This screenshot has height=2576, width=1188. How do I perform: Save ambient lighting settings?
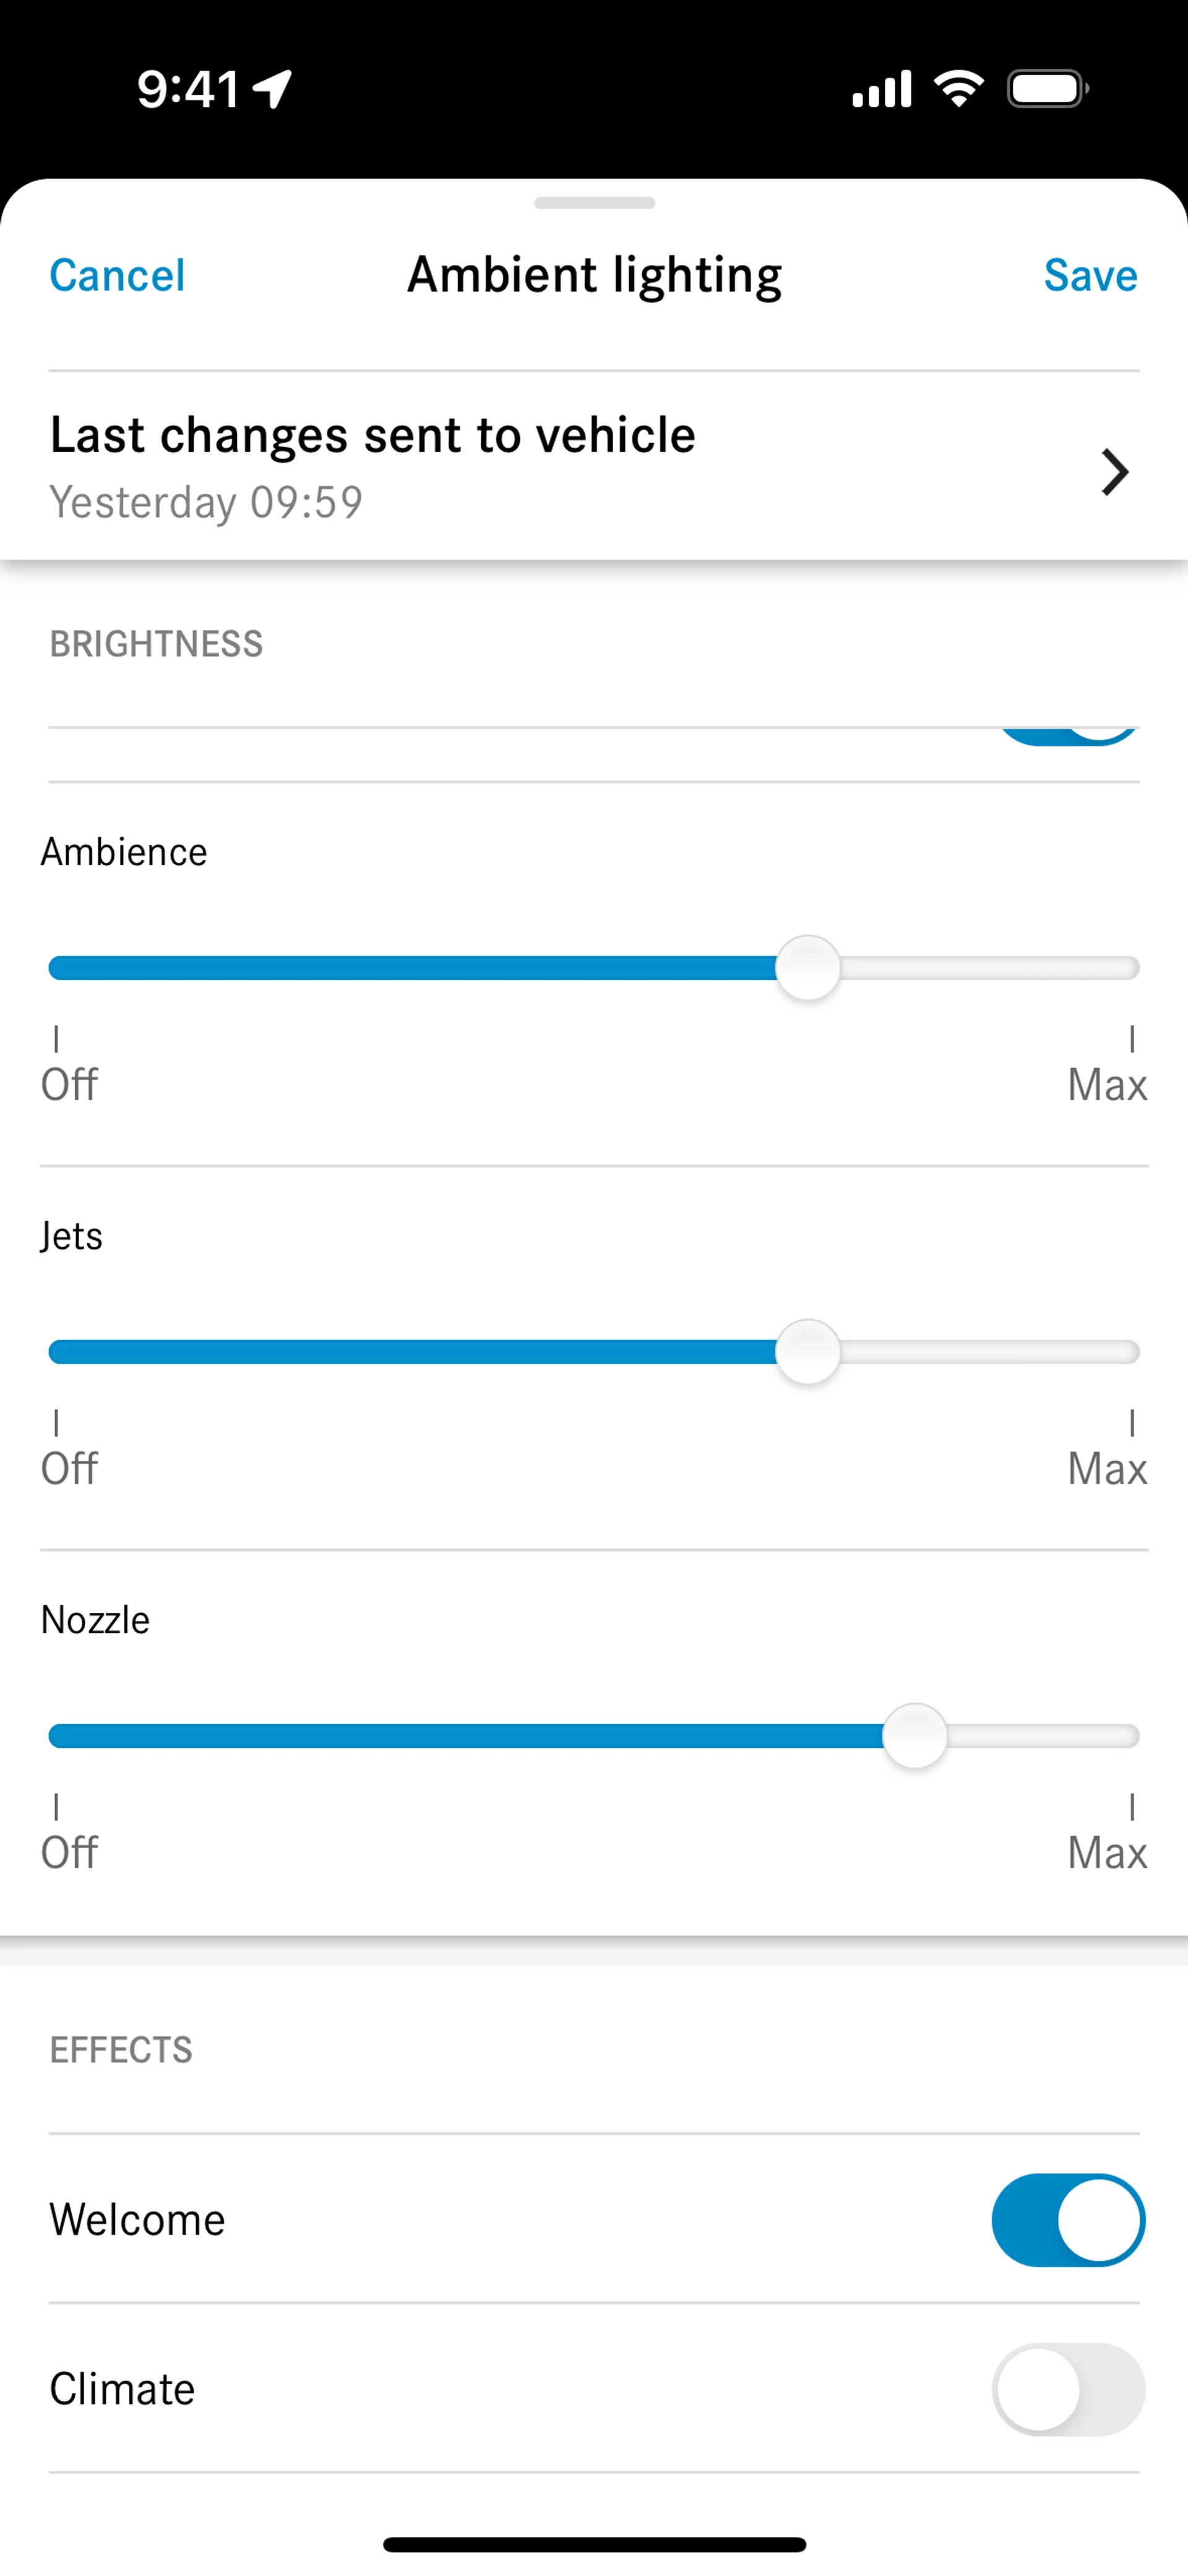1090,275
